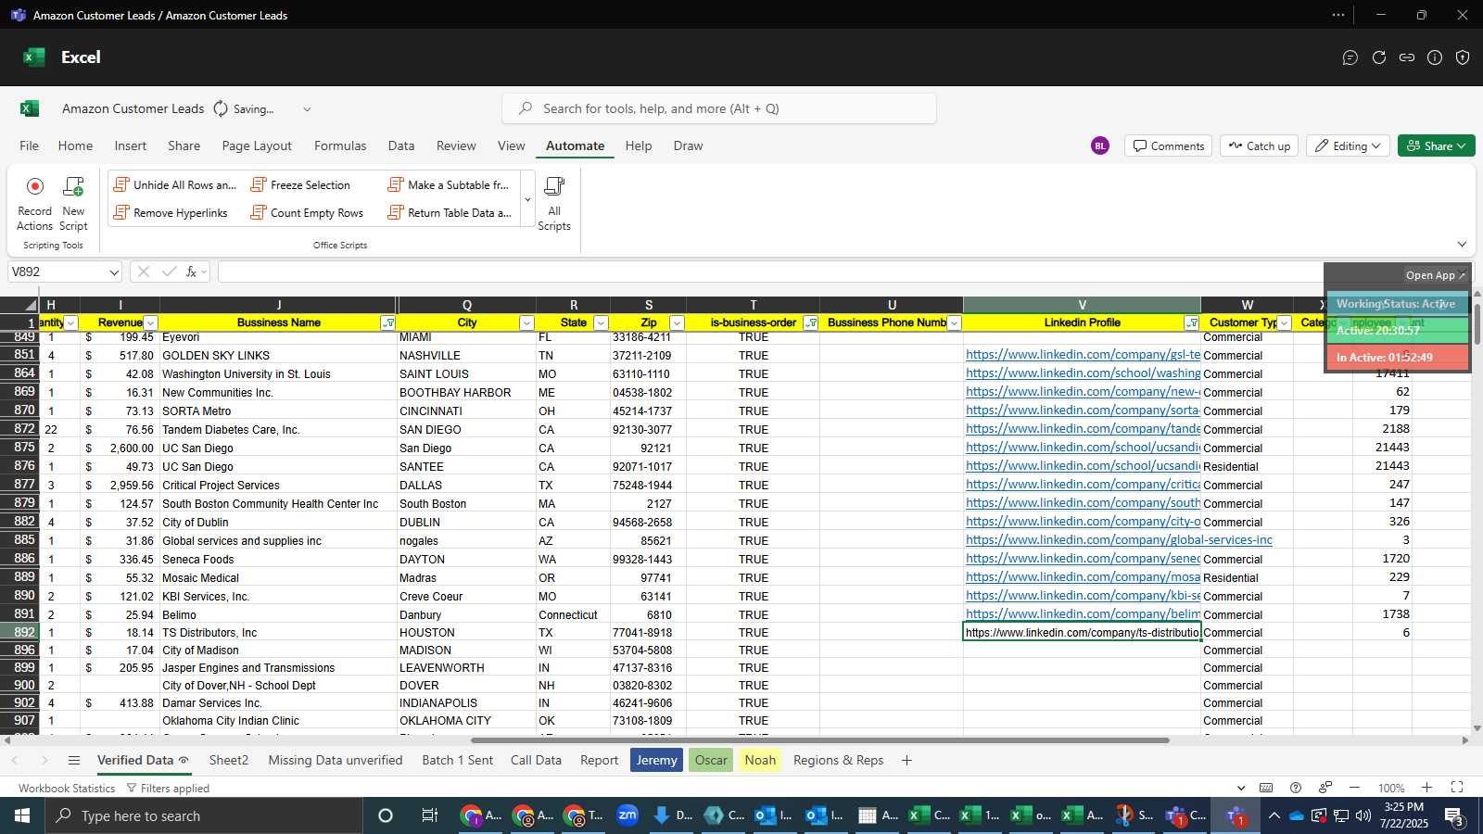This screenshot has height=834, width=1483.
Task: Select row header 892
Action: pos(19,632)
